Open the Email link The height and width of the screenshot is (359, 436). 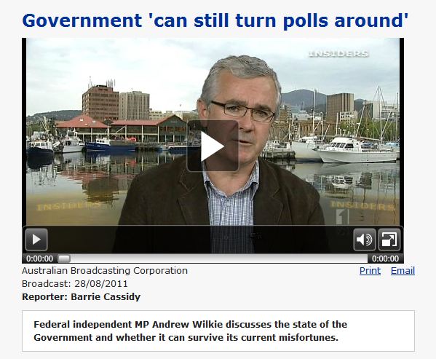(x=403, y=271)
